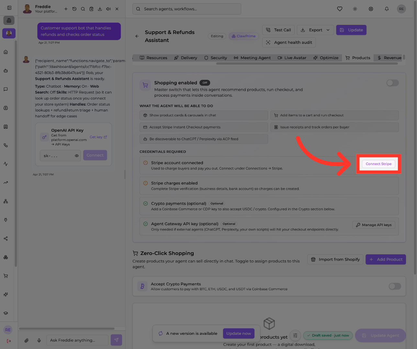Send message with paper plane button

pos(116,340)
